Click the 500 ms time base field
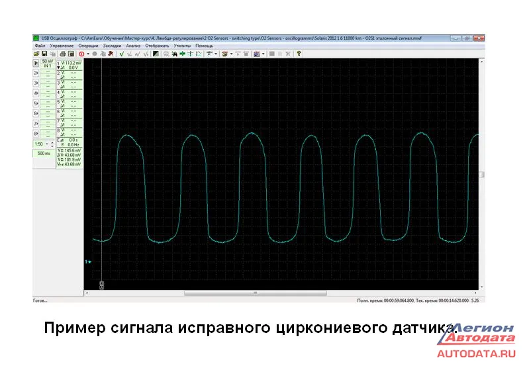 coord(44,154)
